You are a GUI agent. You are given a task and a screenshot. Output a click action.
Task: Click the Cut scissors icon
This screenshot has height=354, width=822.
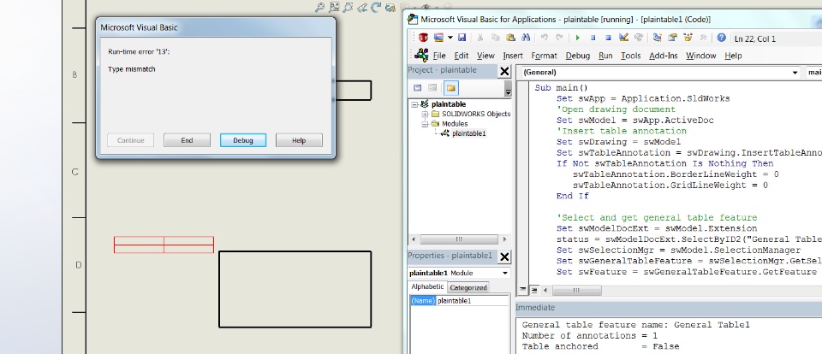479,38
